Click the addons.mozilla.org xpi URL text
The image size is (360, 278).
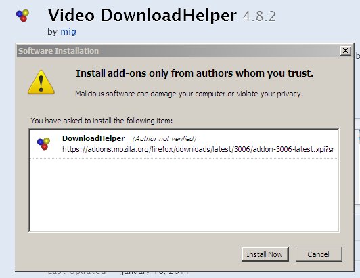tap(198, 149)
